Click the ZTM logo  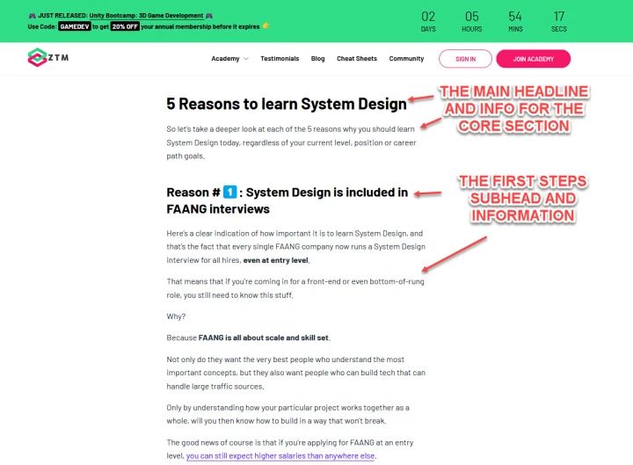48,58
